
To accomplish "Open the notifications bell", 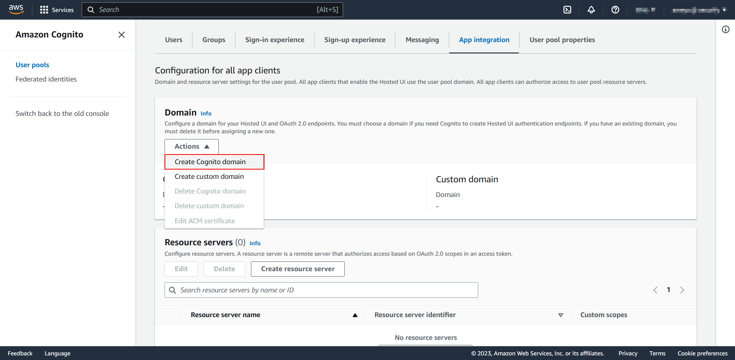I will tap(591, 10).
